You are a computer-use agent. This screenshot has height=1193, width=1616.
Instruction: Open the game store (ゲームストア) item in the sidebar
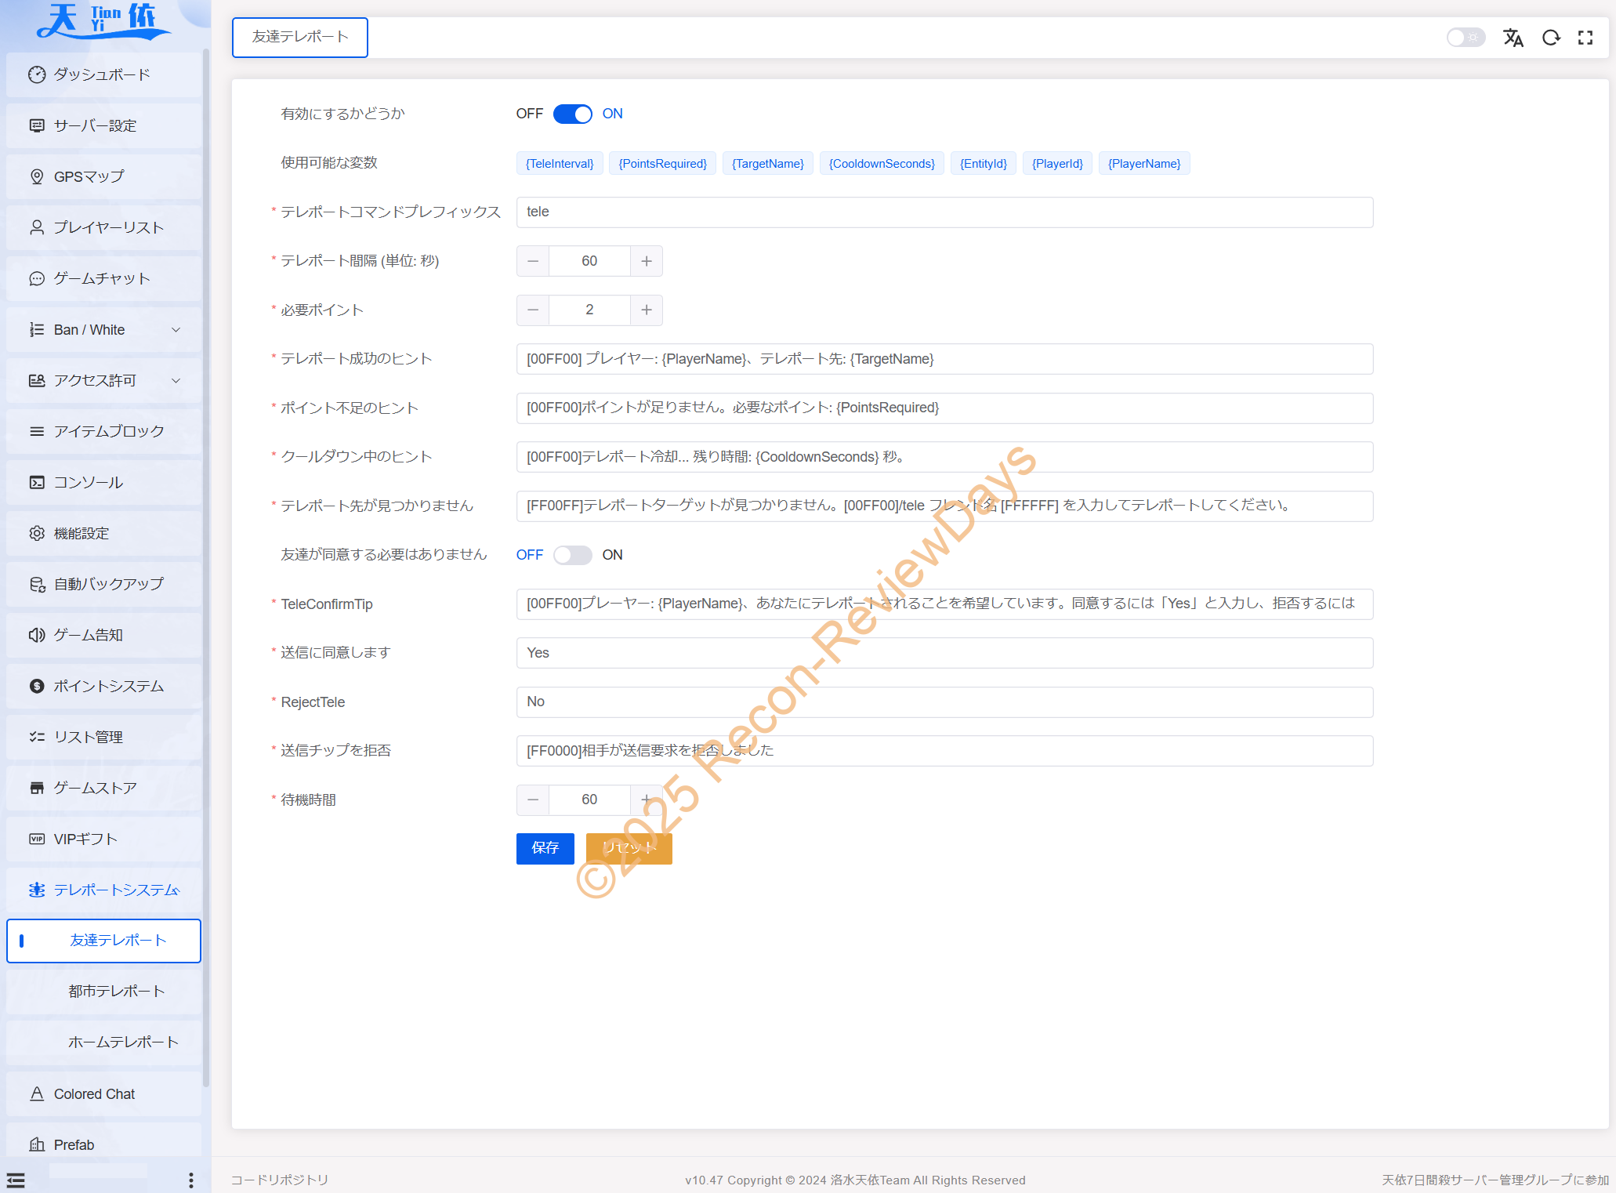[x=95, y=788]
